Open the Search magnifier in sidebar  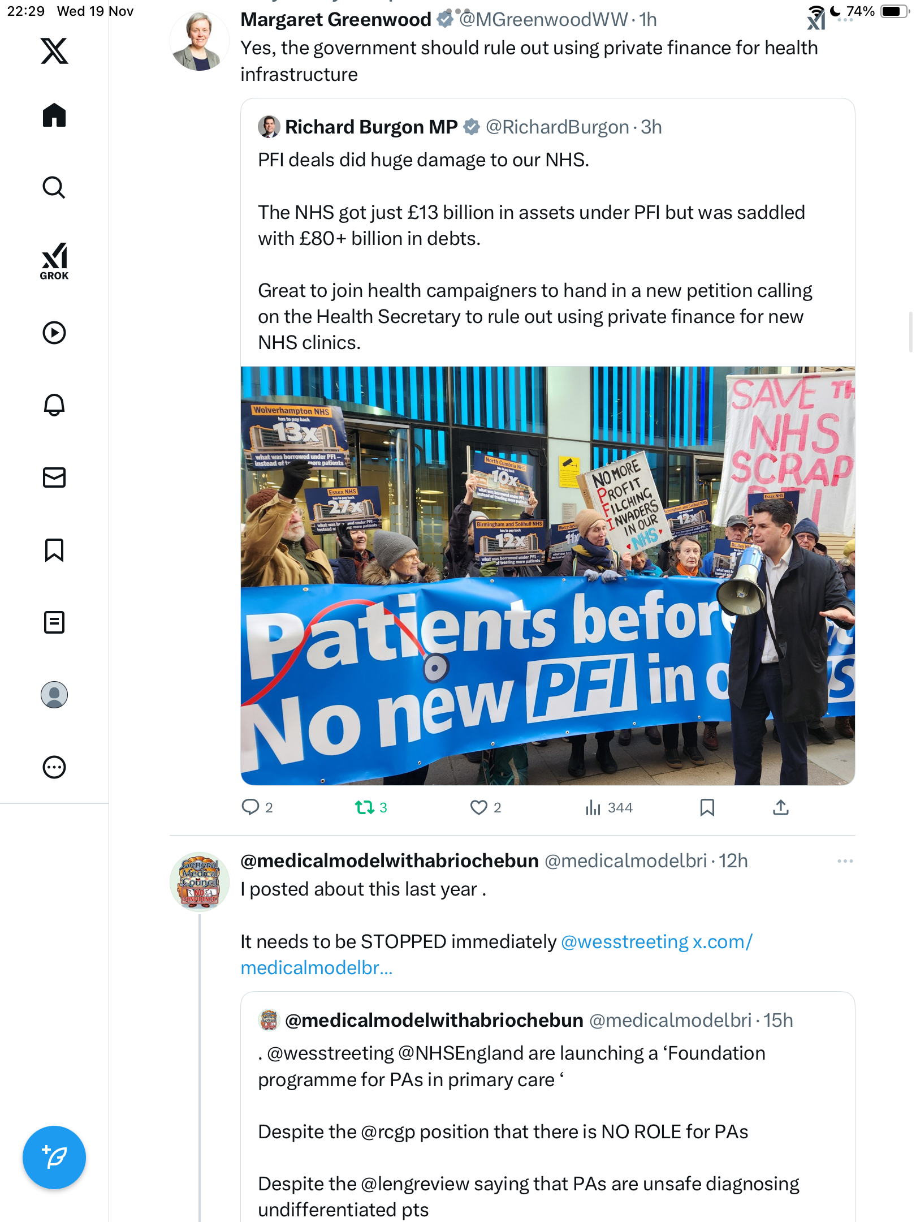(54, 187)
